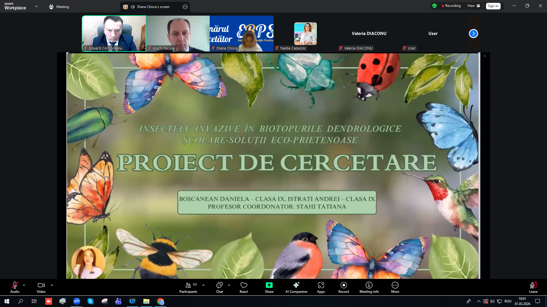Open Meeting info
Viewport: 547px width, 307px height.
369,287
